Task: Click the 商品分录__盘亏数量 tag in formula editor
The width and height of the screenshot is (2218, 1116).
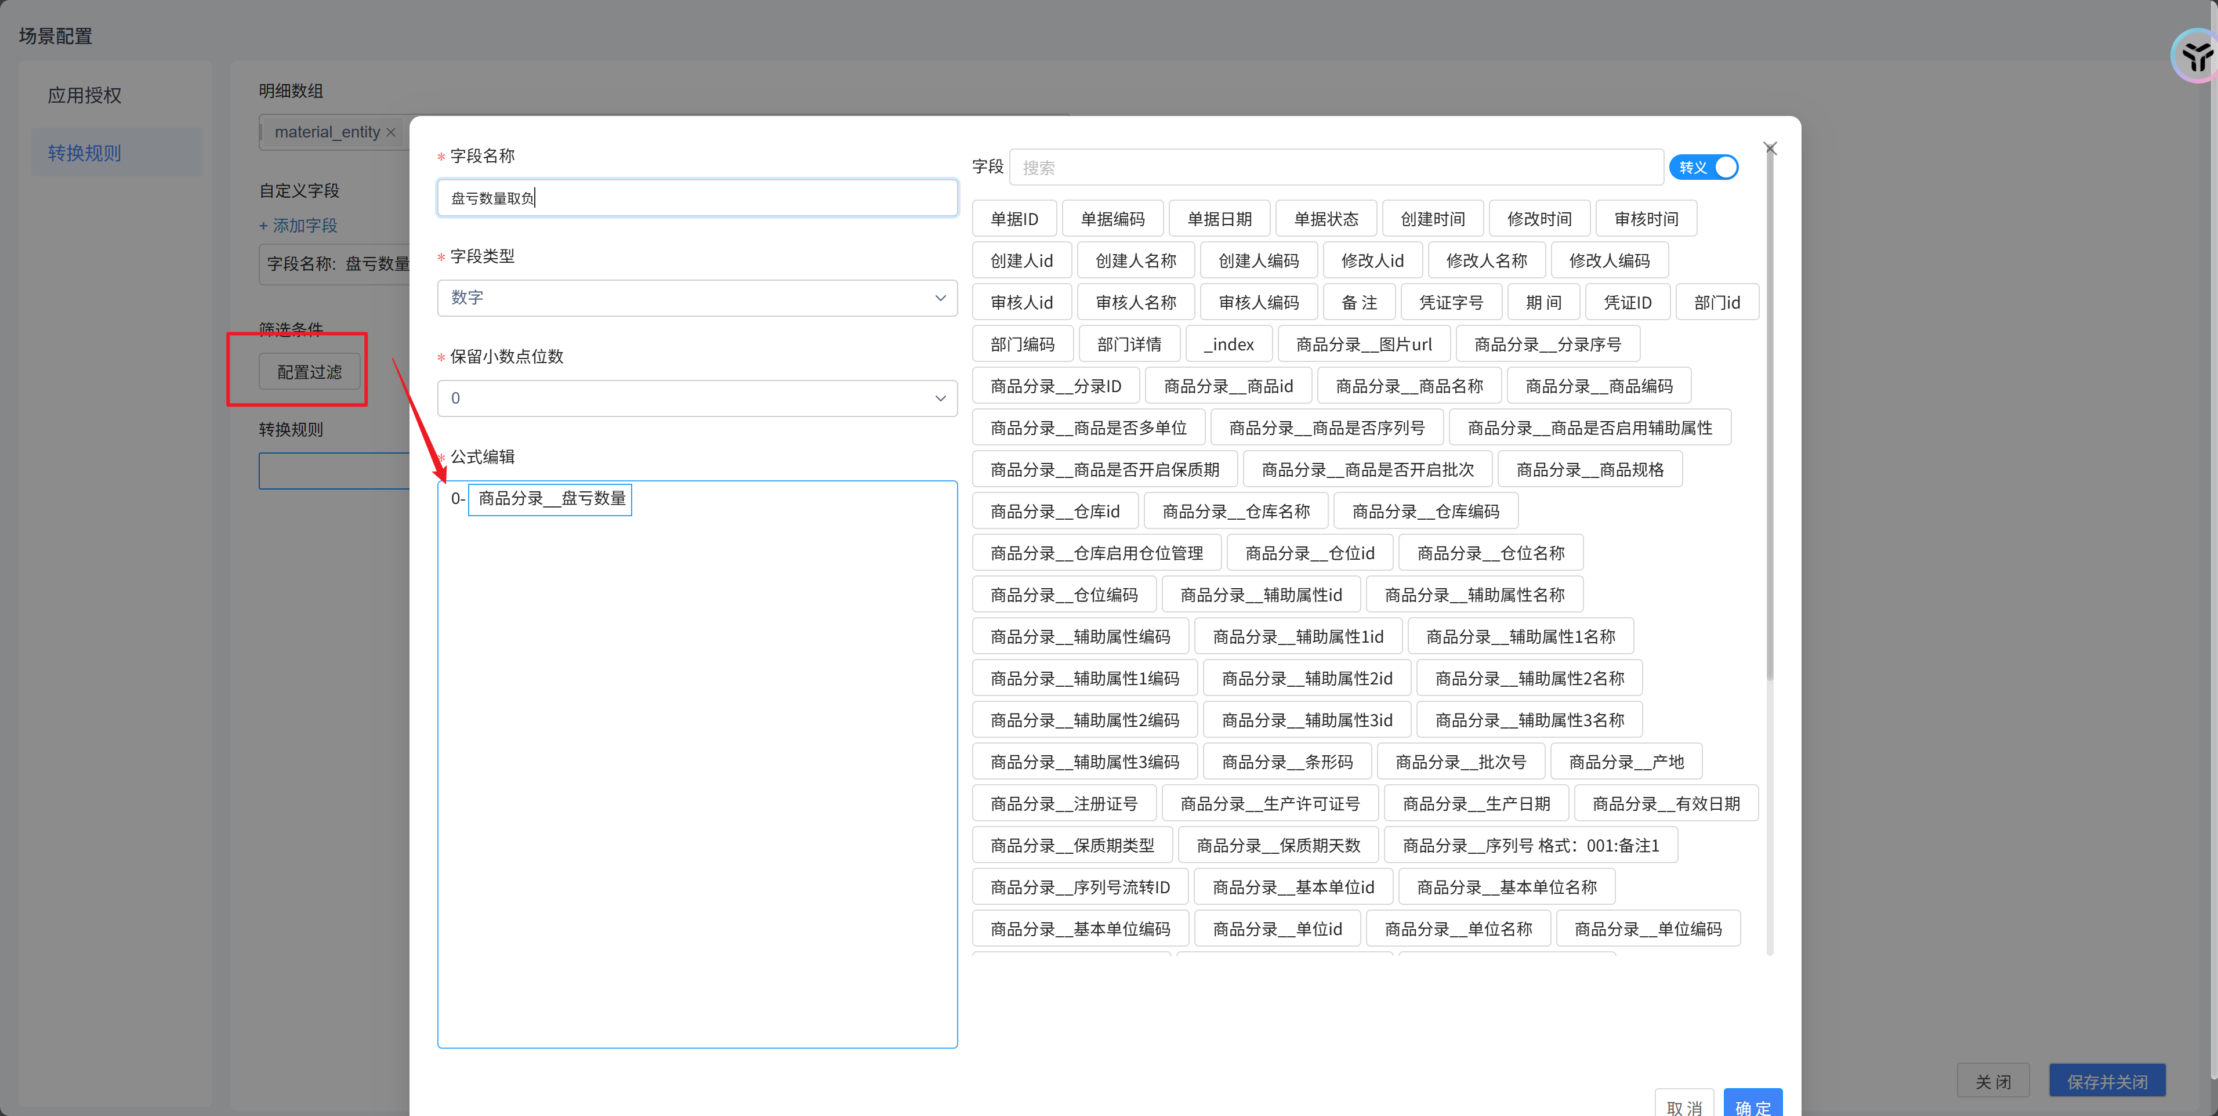Action: coord(551,499)
